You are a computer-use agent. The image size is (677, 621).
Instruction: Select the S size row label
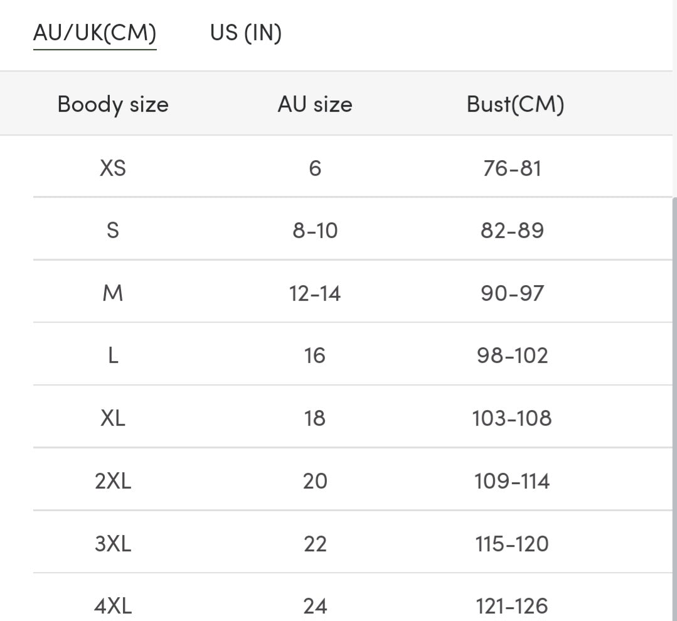113,230
